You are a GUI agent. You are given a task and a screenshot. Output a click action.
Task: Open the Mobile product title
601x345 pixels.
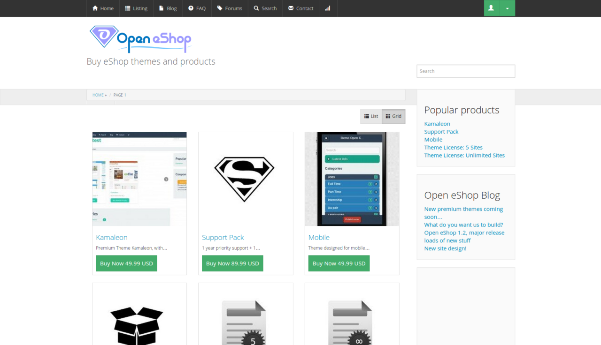pos(319,238)
